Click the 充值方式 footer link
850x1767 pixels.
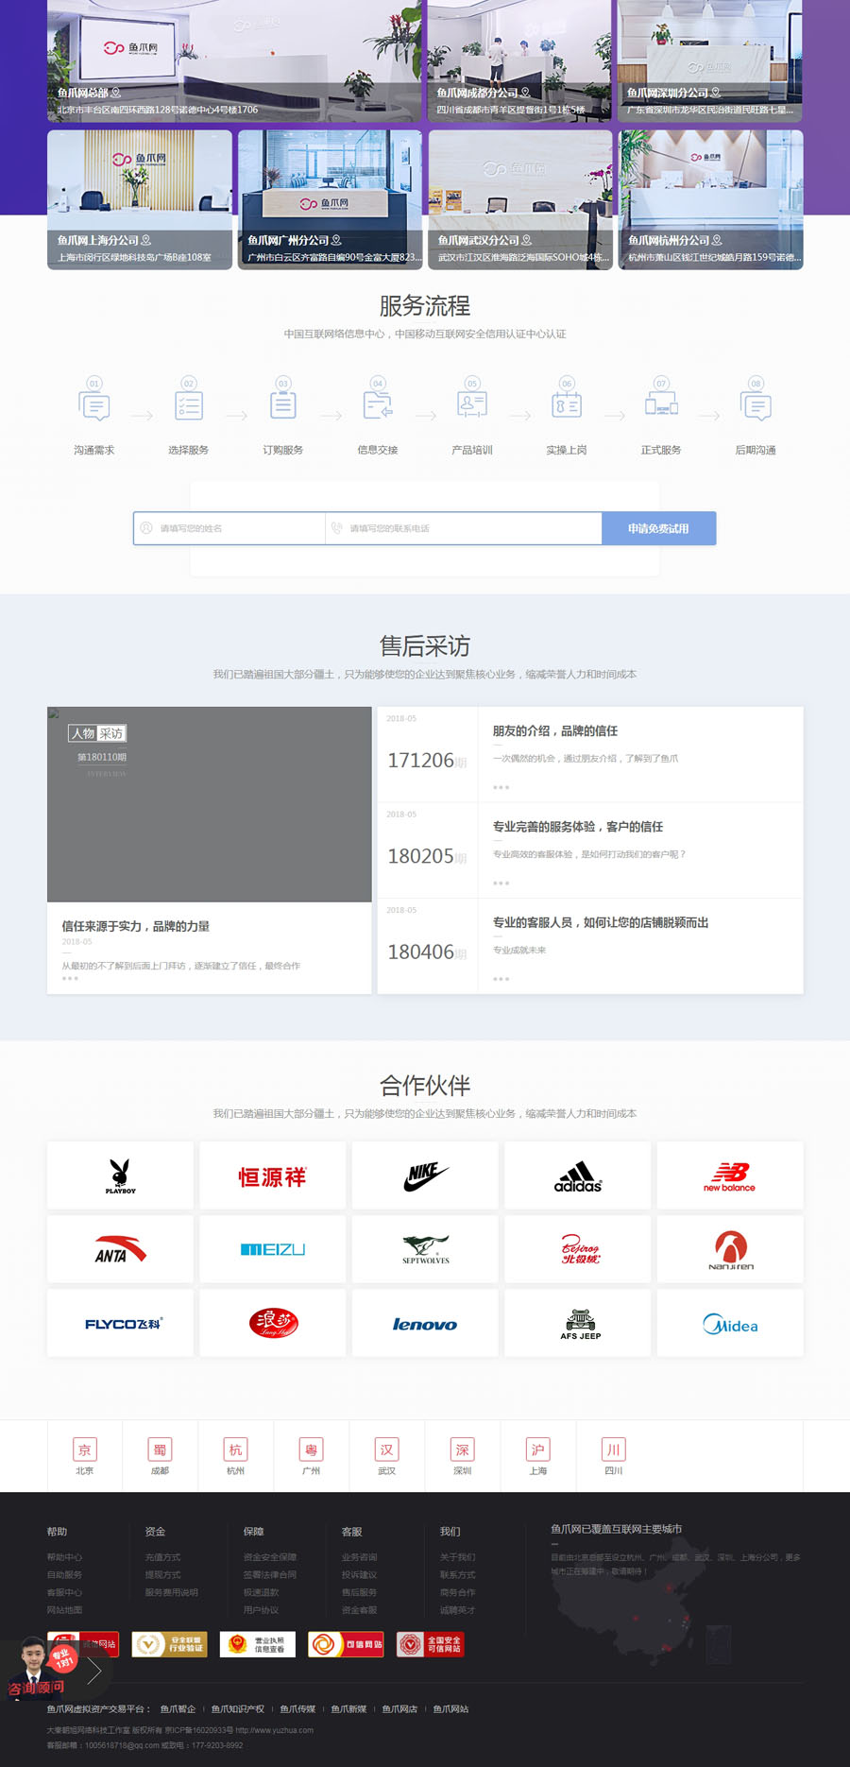(163, 1557)
